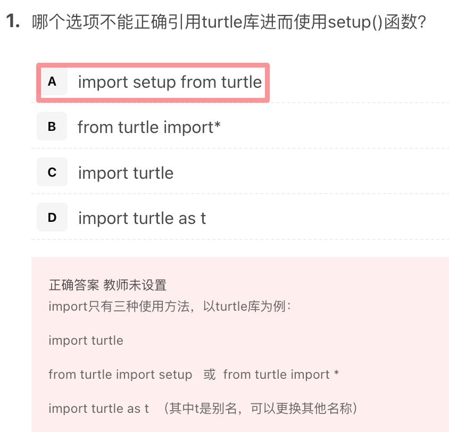
Task: Click 'import turtle' in the explanation panel
Action: (86, 340)
